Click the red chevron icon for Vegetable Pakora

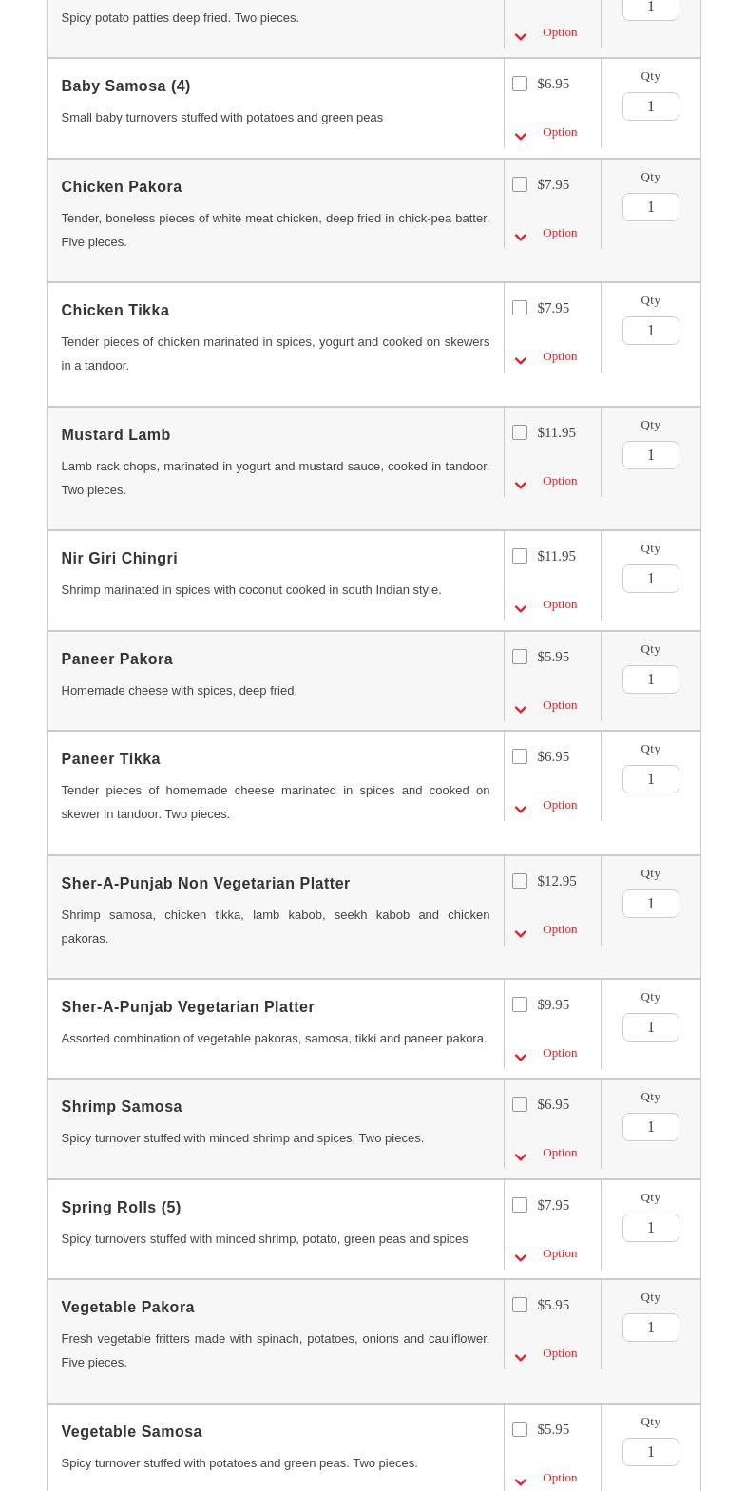coord(520,1358)
